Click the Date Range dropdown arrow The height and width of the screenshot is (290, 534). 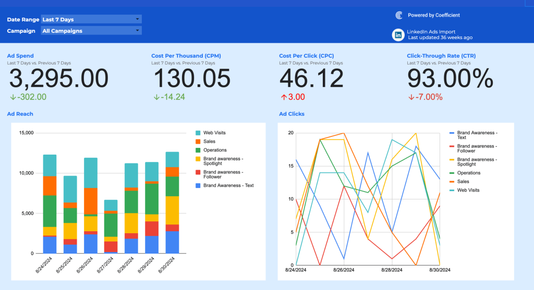point(137,19)
